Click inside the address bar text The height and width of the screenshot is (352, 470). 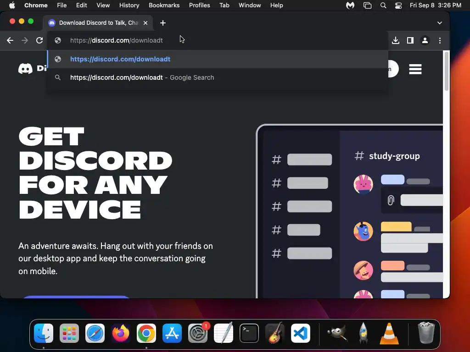(x=116, y=40)
